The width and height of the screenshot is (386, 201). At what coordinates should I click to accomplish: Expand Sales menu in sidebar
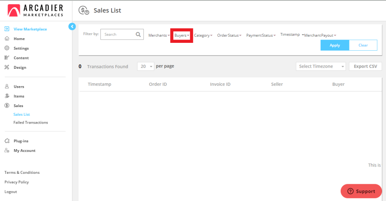(x=19, y=106)
